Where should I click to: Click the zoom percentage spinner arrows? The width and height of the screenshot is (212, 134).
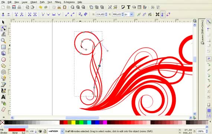pos(207,131)
